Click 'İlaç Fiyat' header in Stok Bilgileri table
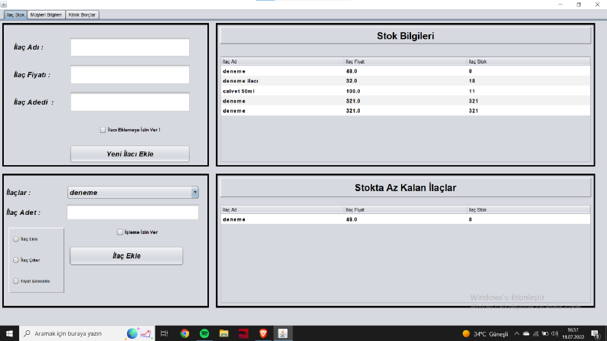The image size is (607, 341). 406,61
